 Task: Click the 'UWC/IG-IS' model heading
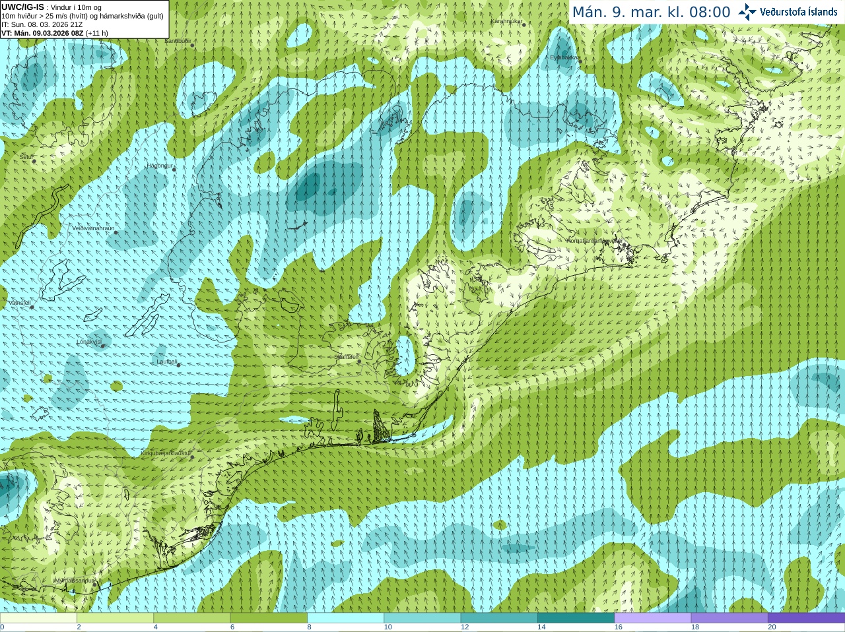pos(22,7)
